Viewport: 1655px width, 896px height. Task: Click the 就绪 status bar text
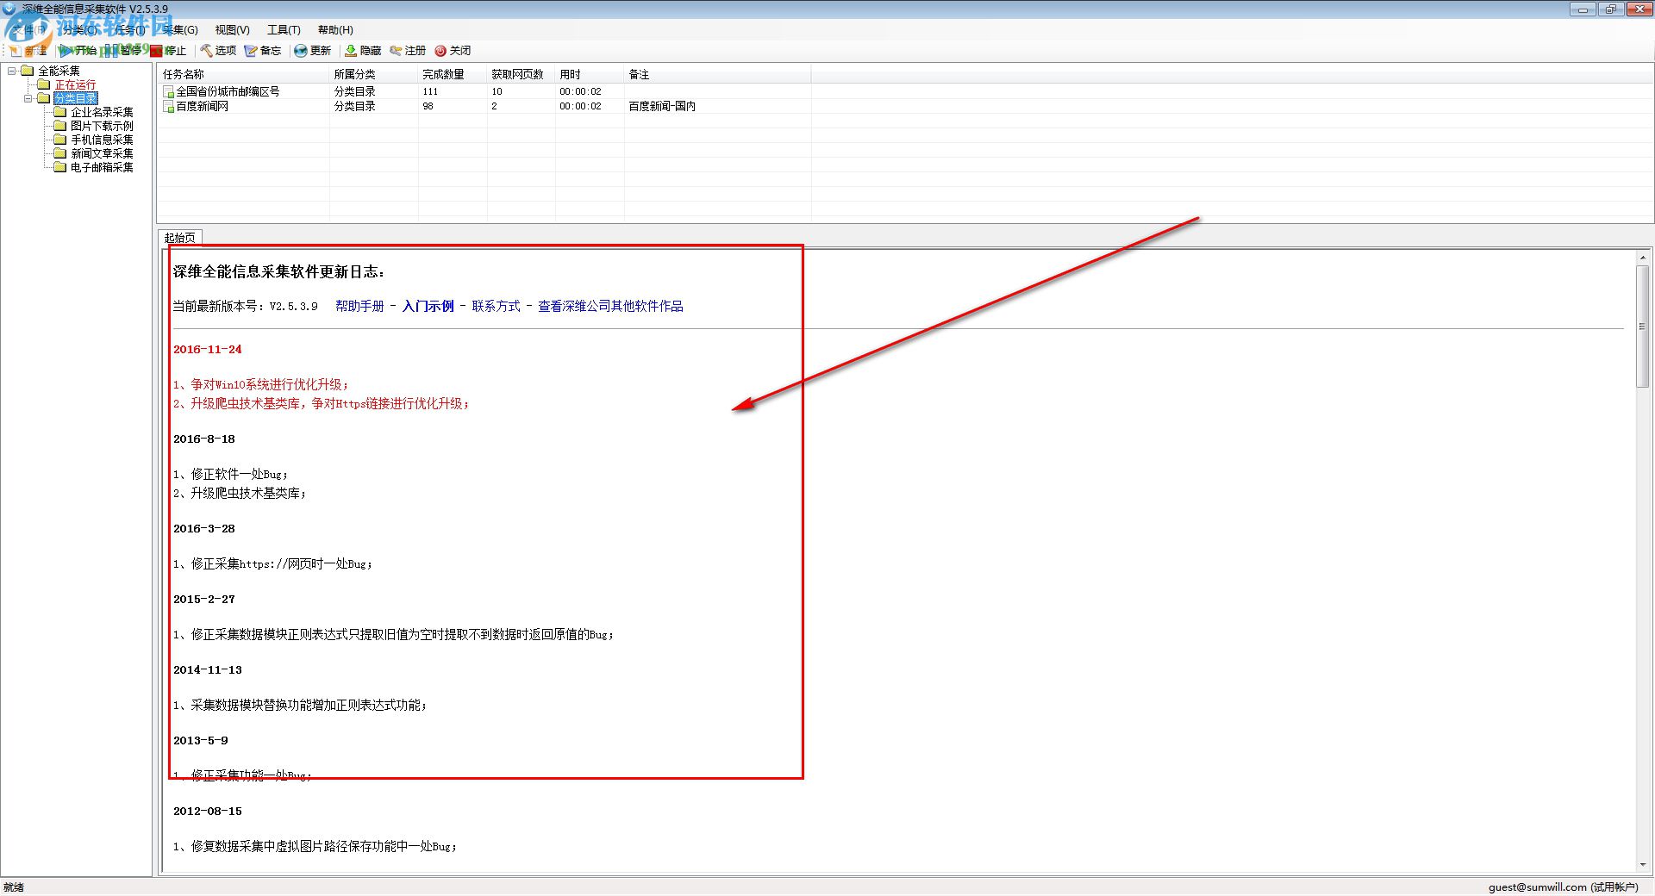tap(14, 887)
